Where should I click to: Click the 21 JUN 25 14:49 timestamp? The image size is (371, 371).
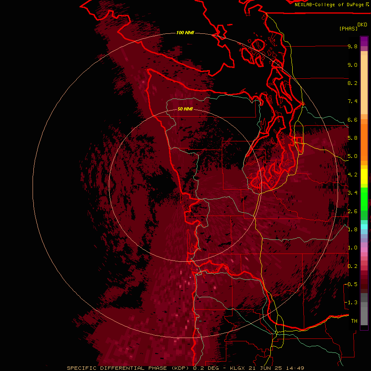(x=276, y=368)
